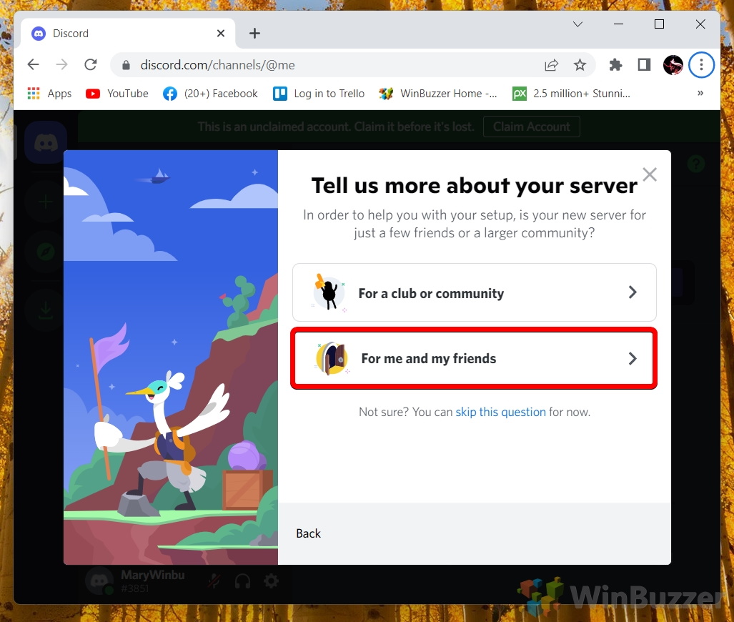Show more bookmarks overflow chevron
This screenshot has width=734, height=622.
coord(700,93)
